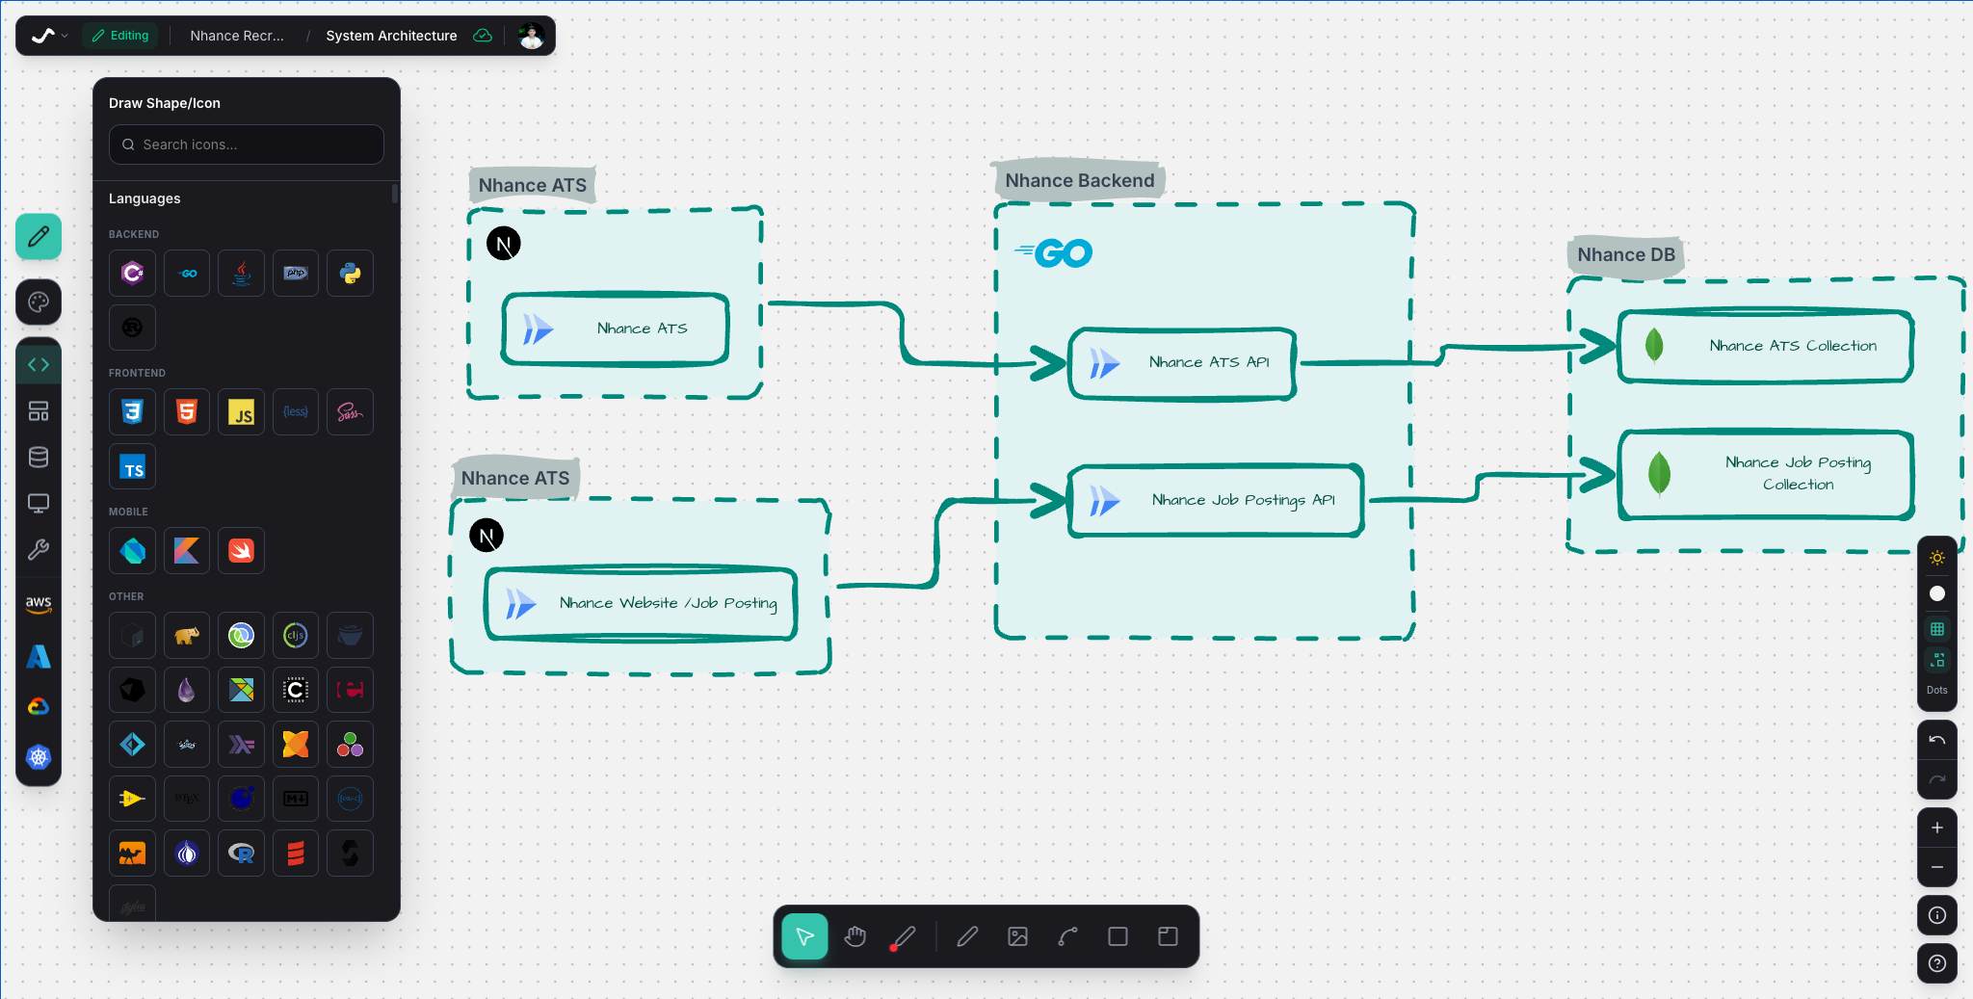Focus the Search icons input field
The image size is (1973, 999).
point(247,145)
